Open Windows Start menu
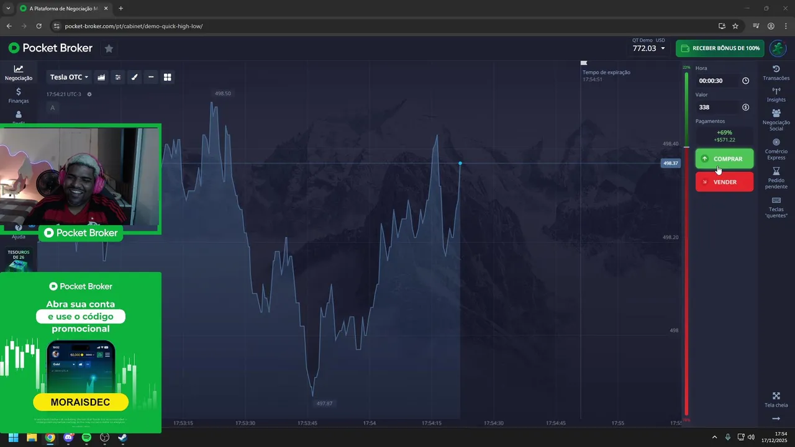The image size is (795, 447). (x=13, y=437)
